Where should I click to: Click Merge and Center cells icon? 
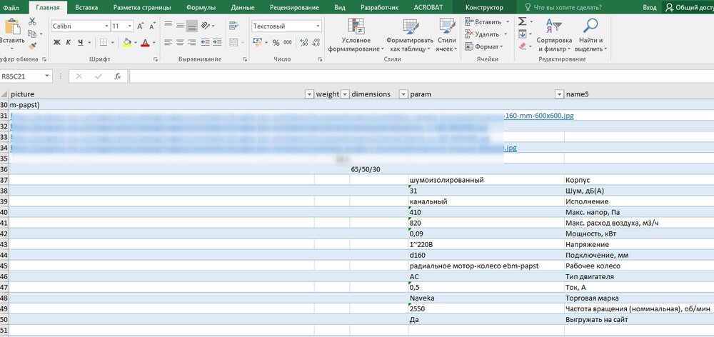pyautogui.click(x=233, y=42)
